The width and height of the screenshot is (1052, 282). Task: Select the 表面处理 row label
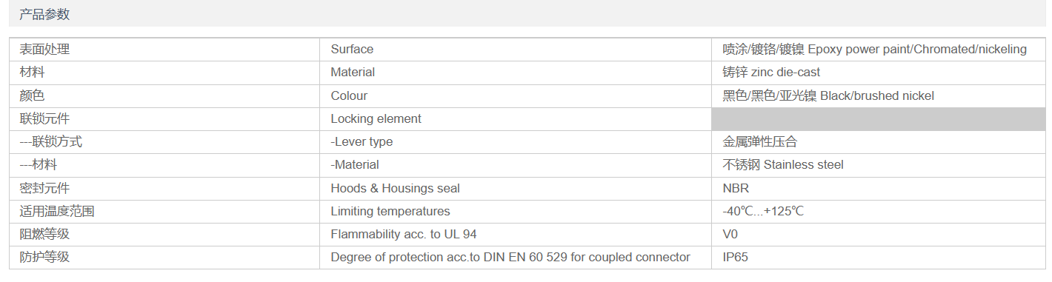coord(44,50)
